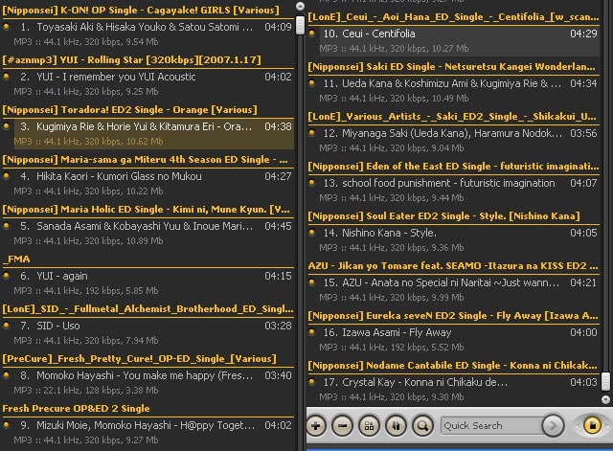Click the magnifier search button
Screen dimensions: 613x451
tap(422, 425)
